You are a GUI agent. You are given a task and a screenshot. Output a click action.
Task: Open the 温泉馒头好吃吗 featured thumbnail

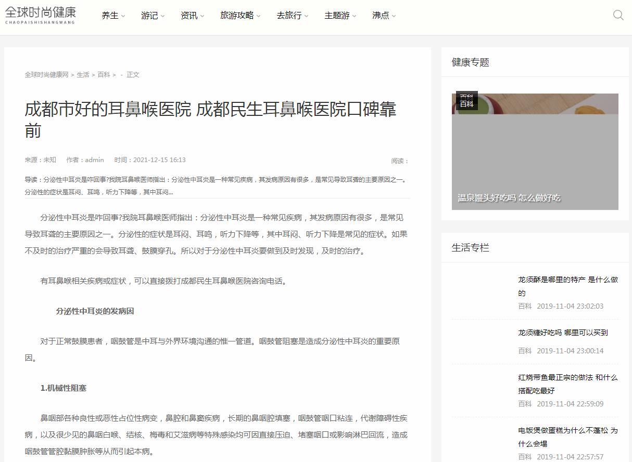click(535, 152)
